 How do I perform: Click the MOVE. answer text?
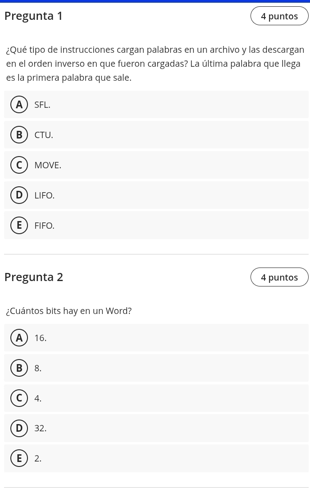[x=48, y=166]
